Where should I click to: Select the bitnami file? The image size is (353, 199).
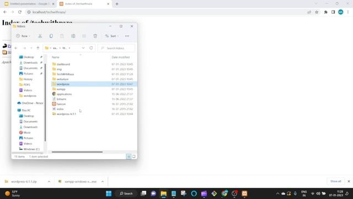click(61, 99)
